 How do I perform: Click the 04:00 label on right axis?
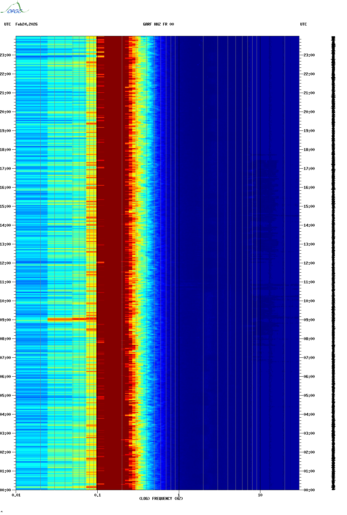tap(309, 414)
